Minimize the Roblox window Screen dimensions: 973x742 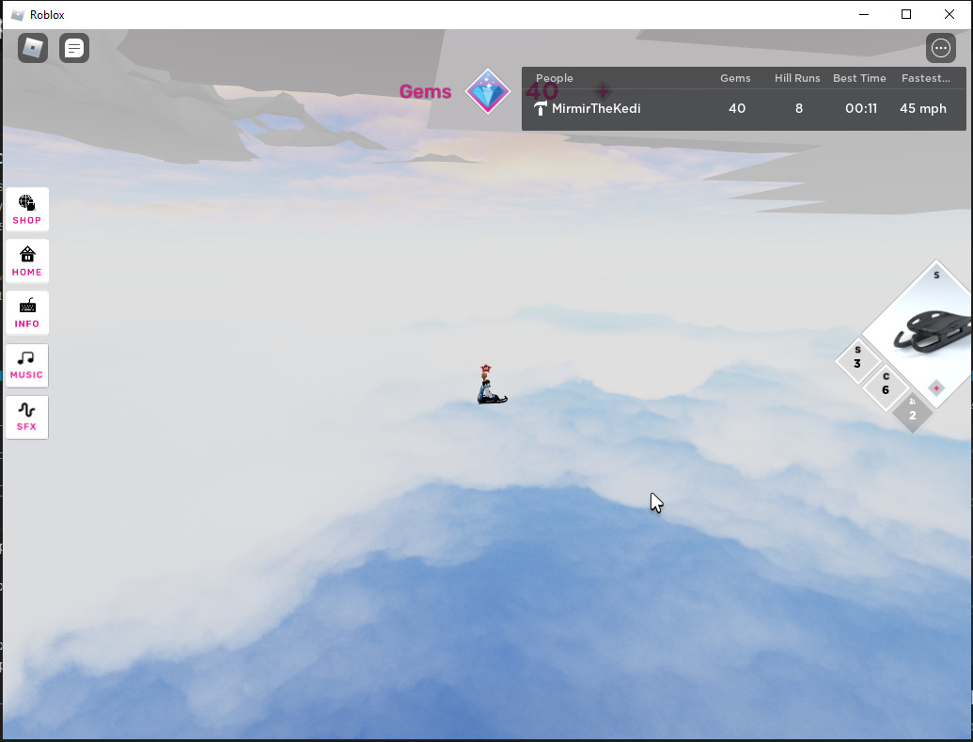pos(864,14)
